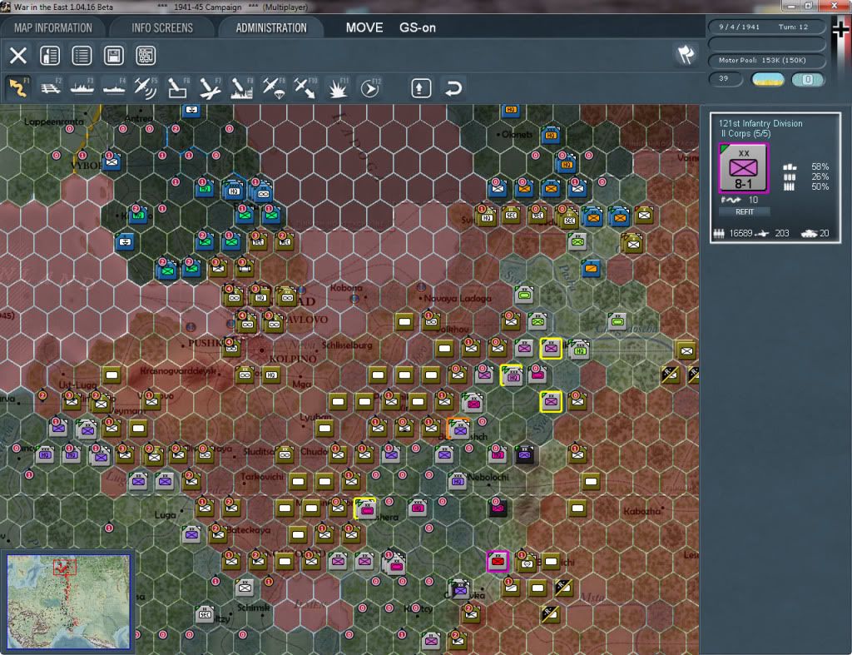
Task: Click the End Turn (F12) icon
Action: pos(370,87)
